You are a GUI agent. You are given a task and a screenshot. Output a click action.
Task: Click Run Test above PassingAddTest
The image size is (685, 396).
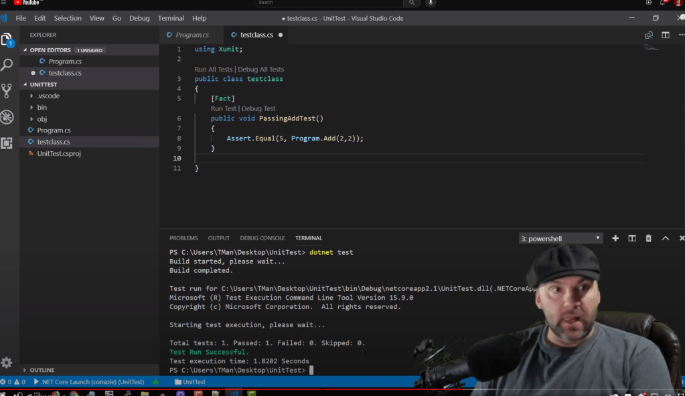(x=224, y=108)
